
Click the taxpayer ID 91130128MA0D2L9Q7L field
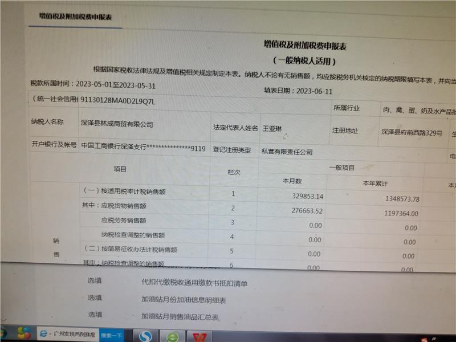point(118,101)
